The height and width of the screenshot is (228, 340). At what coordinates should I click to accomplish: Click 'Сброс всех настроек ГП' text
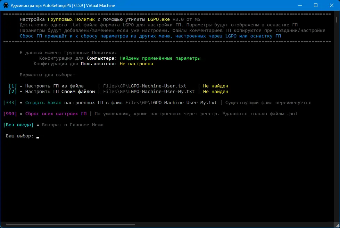[56, 113]
